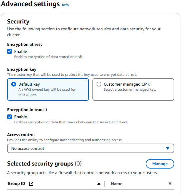Click the 'Customer managed CMK' tile title
Screen dimensions: 181x195
pos(127,84)
